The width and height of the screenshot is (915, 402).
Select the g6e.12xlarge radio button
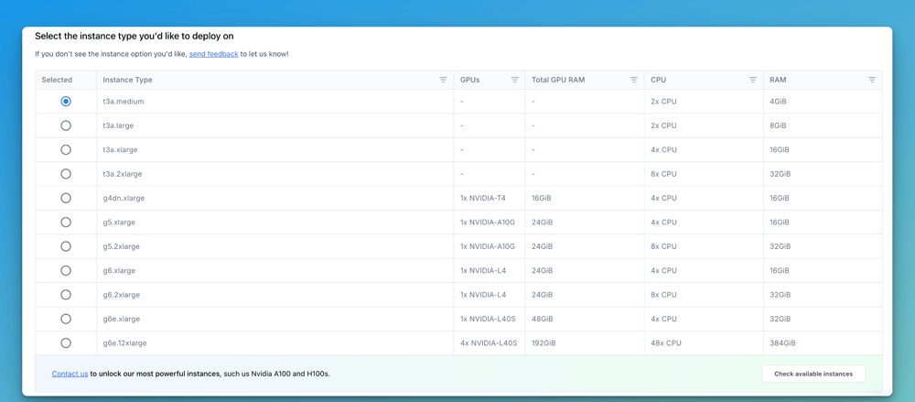(x=66, y=343)
